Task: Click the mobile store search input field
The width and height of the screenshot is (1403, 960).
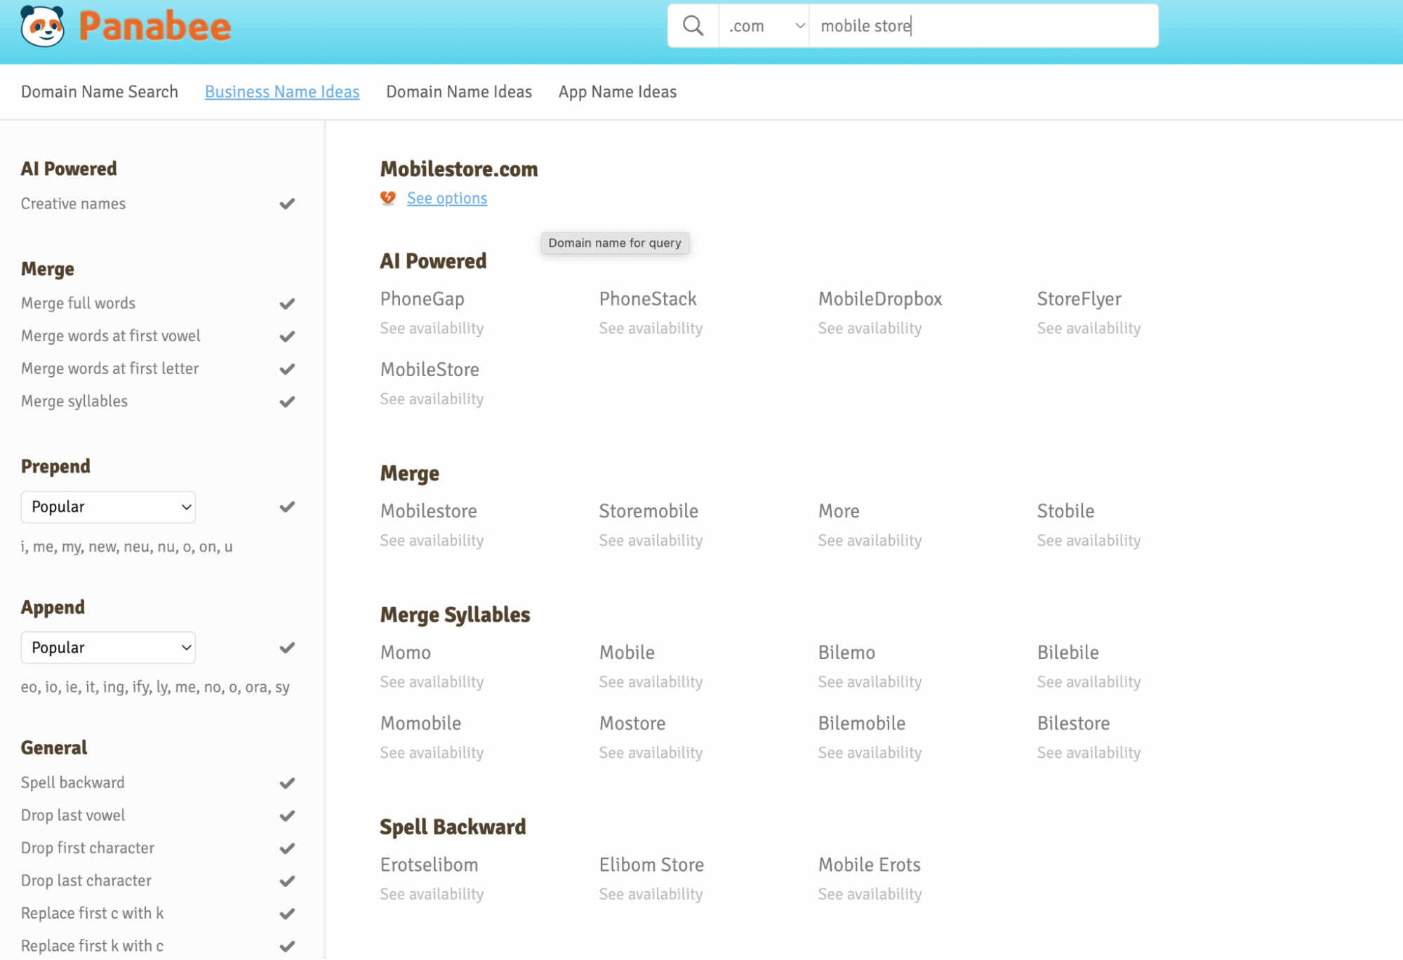Action: (x=983, y=26)
